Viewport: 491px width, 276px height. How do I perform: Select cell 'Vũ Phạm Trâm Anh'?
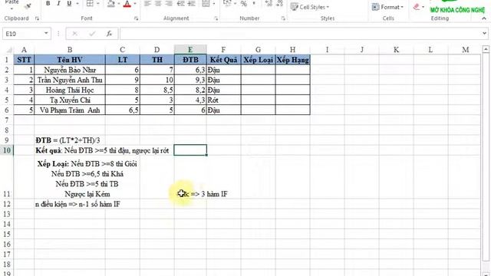pyautogui.click(x=70, y=110)
